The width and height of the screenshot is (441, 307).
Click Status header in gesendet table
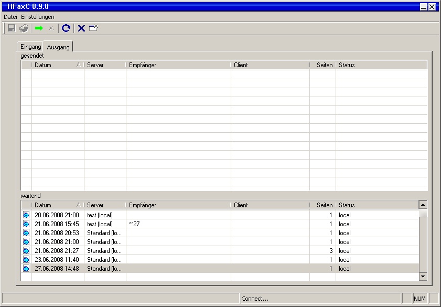(382, 65)
